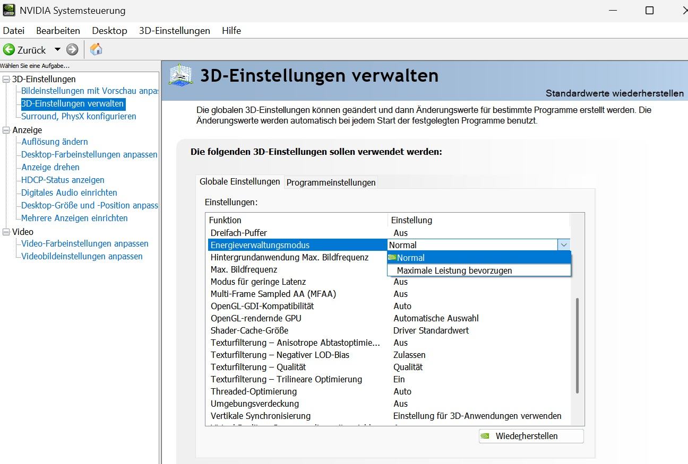Click the Funktion column header
The image size is (688, 464).
click(x=297, y=220)
